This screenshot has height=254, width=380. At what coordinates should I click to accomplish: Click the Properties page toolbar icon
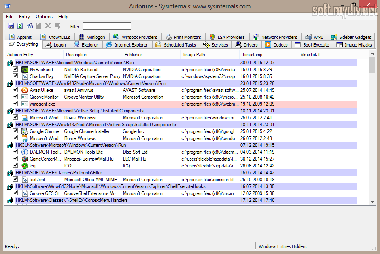point(39,26)
